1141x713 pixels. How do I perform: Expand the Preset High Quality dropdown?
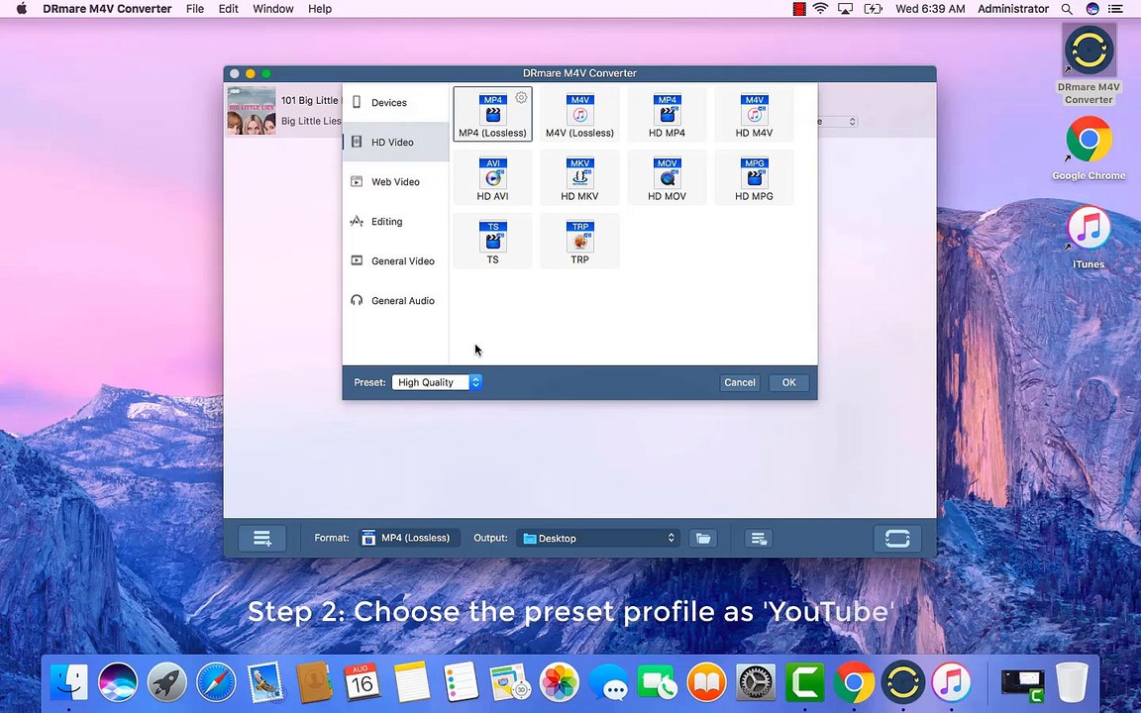(437, 382)
